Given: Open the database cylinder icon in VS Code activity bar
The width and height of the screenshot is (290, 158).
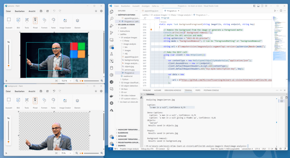Looking at the screenshot, I should click(112, 68).
